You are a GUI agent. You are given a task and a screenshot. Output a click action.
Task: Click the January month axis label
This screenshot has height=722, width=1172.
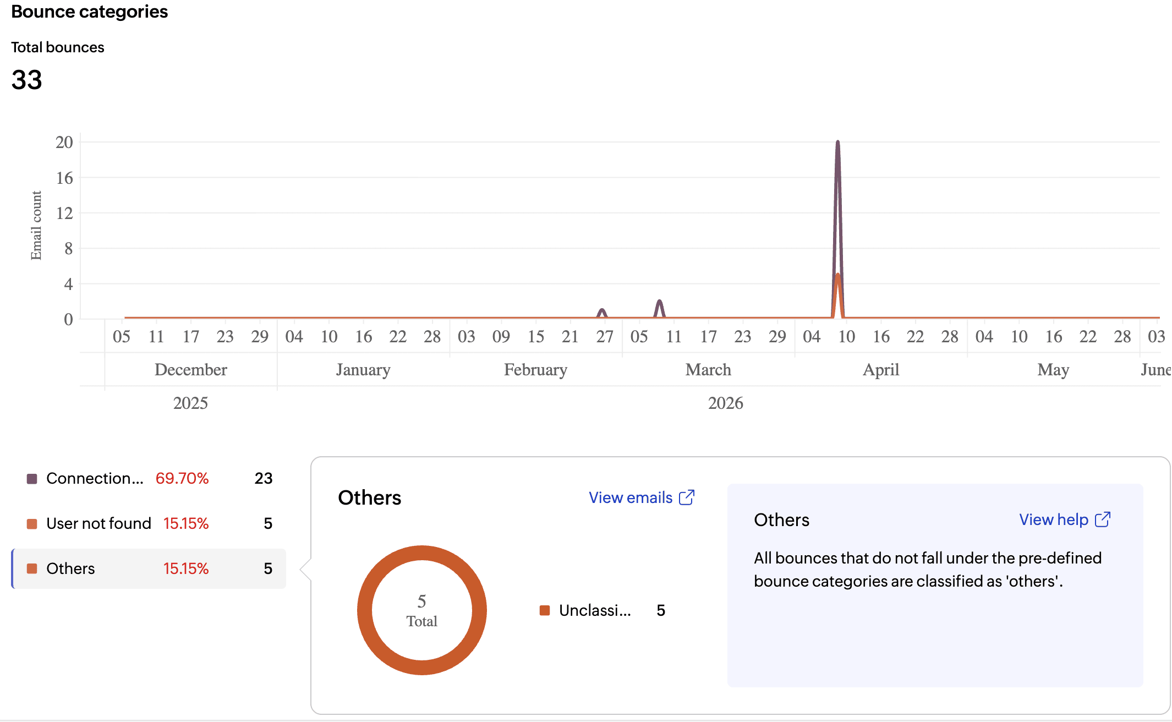363,370
